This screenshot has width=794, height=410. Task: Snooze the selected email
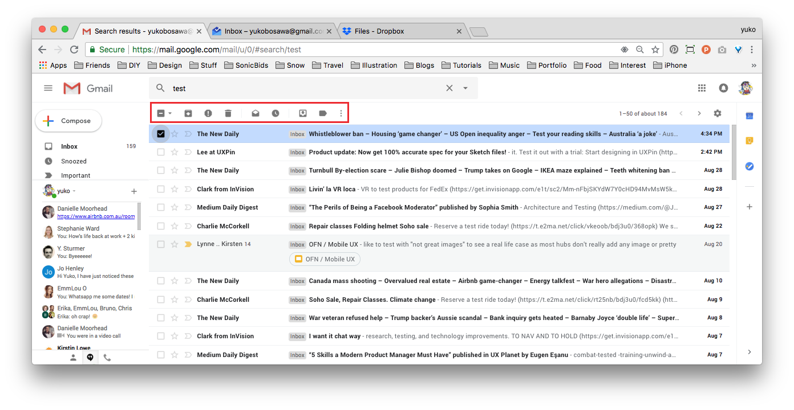[x=276, y=113]
